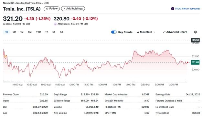Click the orange key event marker on chart
The height and width of the screenshot is (117, 203).
coord(5,56)
